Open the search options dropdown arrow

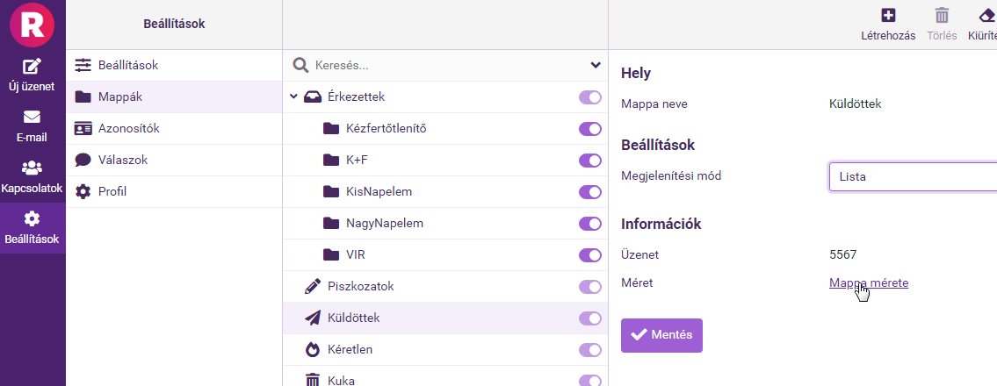coord(596,65)
